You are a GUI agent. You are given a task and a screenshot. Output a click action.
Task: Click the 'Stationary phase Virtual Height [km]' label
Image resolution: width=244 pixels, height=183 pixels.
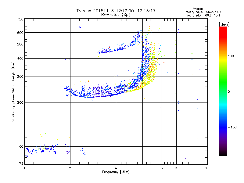[13, 91]
